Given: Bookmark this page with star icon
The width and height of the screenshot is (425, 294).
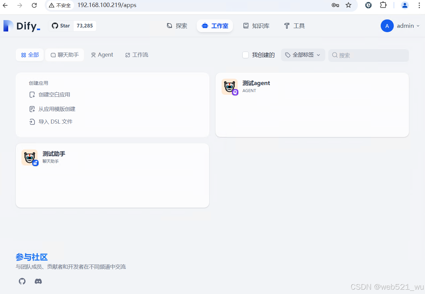Looking at the screenshot, I should 348,5.
